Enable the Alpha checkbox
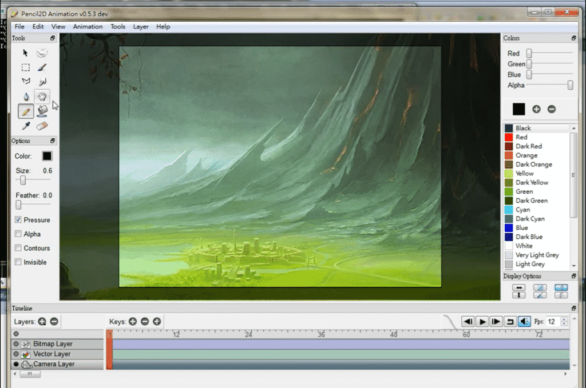This screenshot has width=586, height=388. [x=18, y=234]
